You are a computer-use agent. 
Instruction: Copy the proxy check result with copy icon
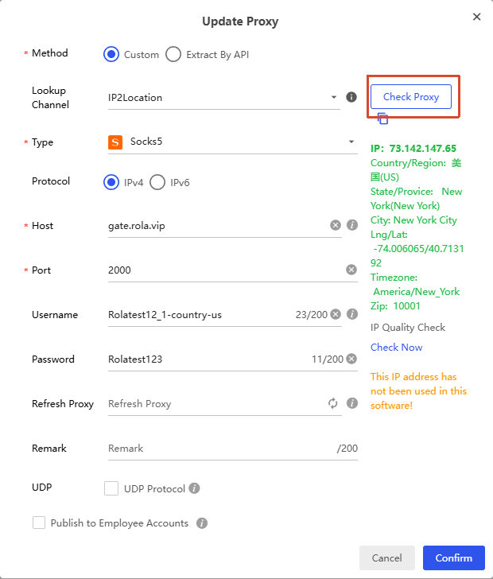coord(383,119)
